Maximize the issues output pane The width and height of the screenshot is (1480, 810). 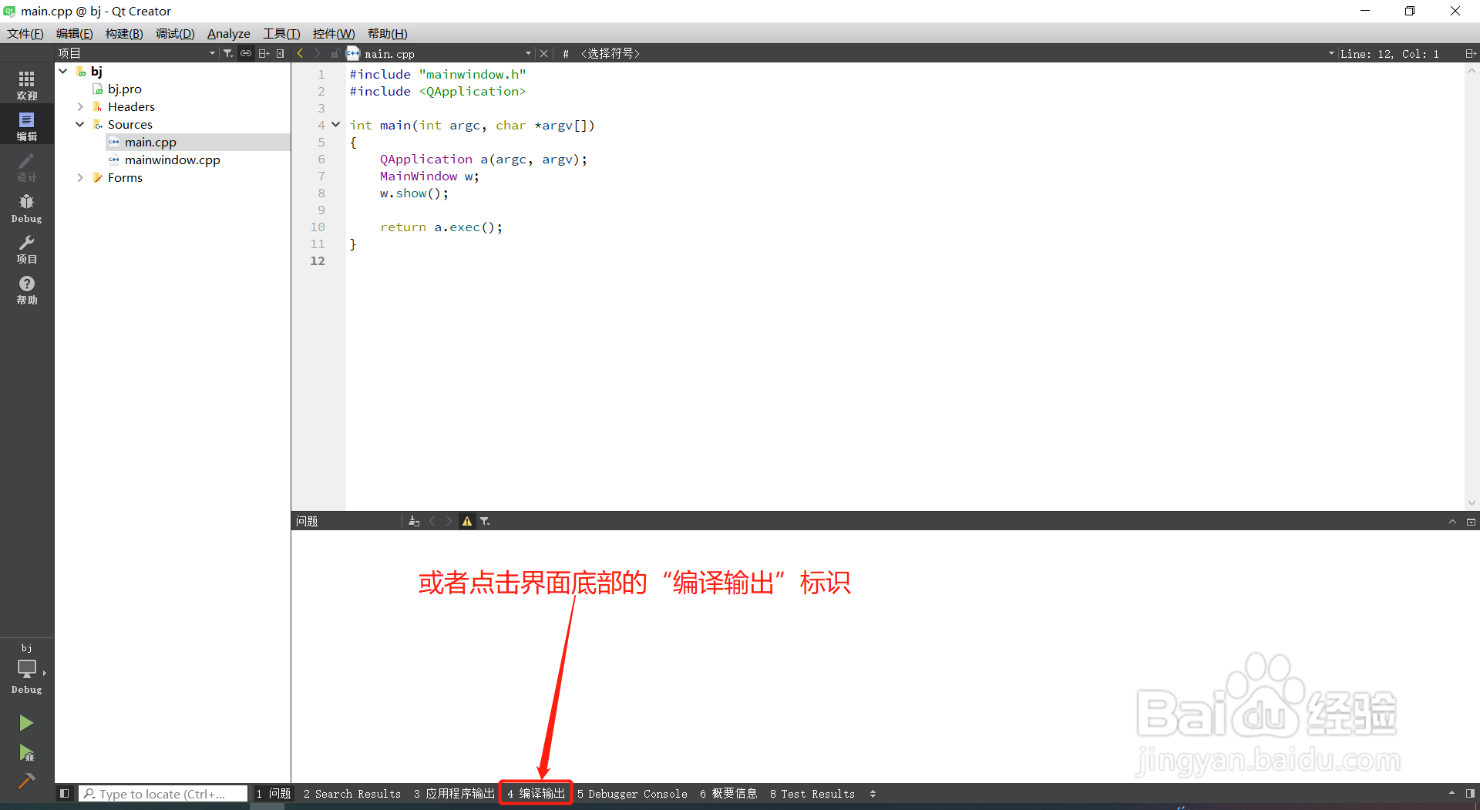click(x=1471, y=521)
